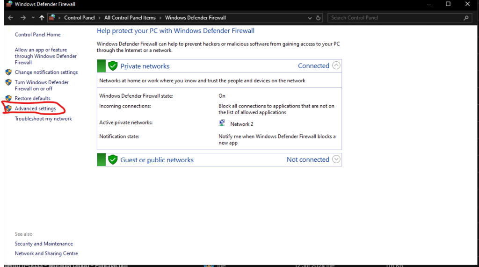This screenshot has width=479, height=267.
Task: Click the shield icon beside Advanced settings
Action: 8,108
